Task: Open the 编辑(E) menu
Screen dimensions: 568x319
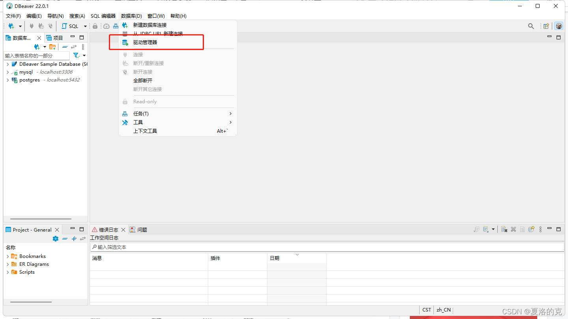Action: tap(34, 16)
